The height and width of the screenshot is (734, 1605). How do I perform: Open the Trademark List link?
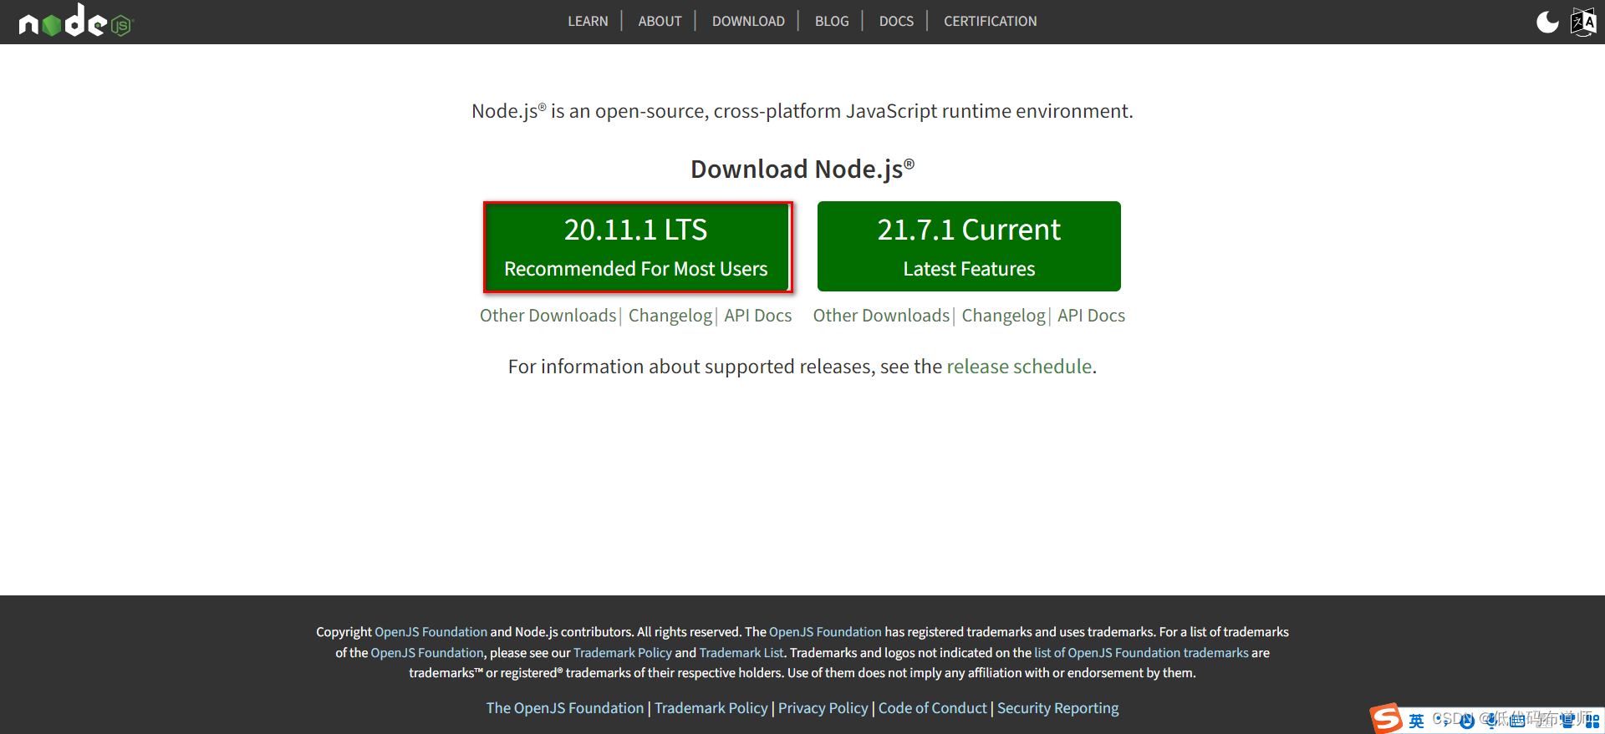point(741,653)
